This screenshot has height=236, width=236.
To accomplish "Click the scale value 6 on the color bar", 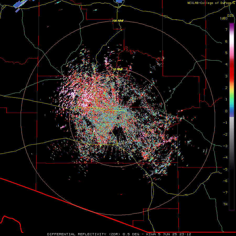I will pos(226,41).
